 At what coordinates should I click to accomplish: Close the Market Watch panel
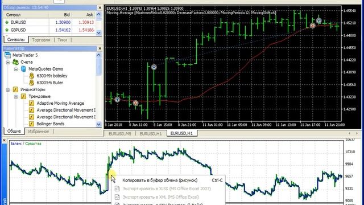(100, 7)
